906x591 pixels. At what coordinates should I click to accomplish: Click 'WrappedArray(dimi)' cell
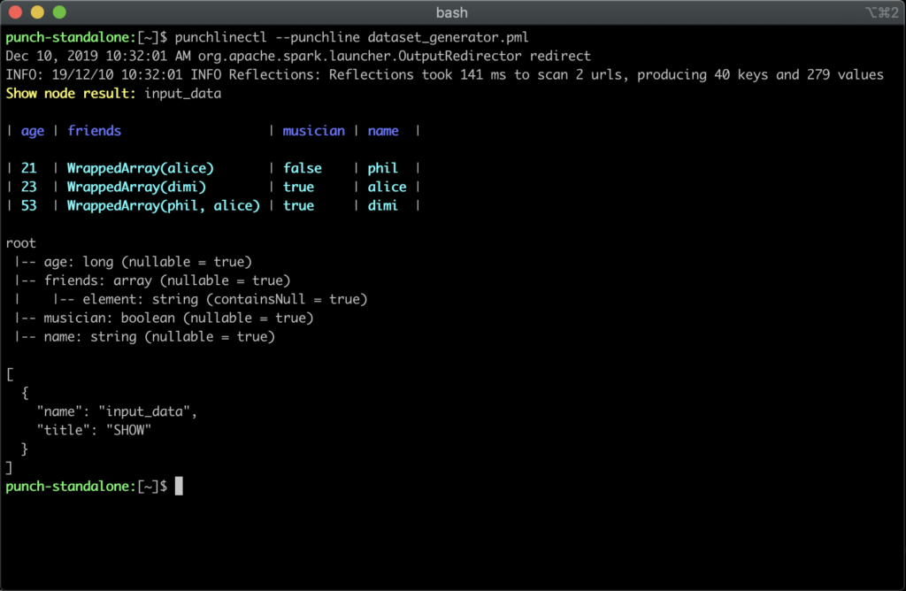[x=136, y=188]
